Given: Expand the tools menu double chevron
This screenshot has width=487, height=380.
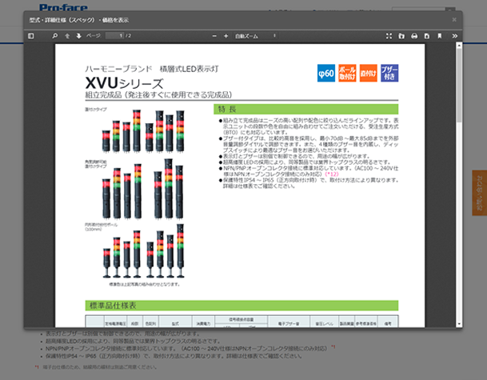Looking at the screenshot, I should tap(453, 36).
